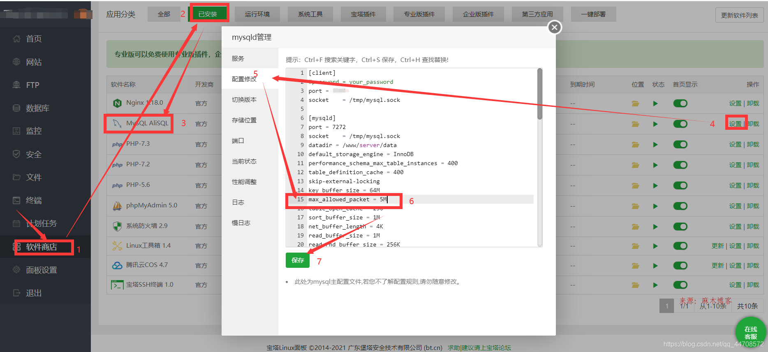Open folder location for phpMyAdmin row
The image size is (768, 352).
[636, 206]
